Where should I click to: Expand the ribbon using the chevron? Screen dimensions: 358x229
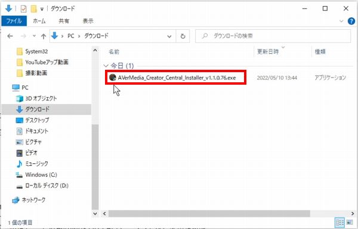(341, 21)
